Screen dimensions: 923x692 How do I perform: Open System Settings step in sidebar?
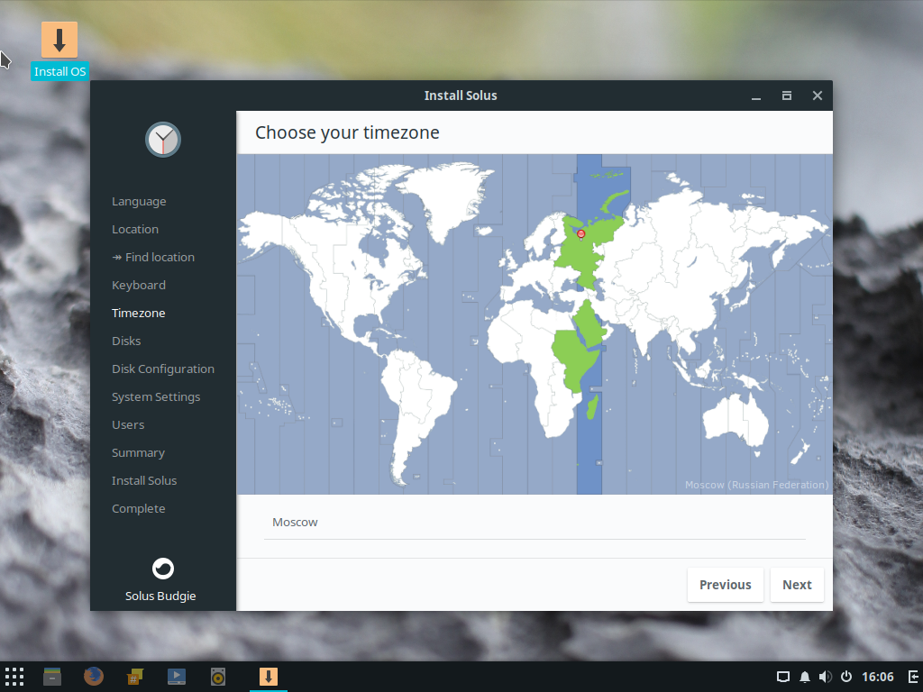tap(156, 397)
